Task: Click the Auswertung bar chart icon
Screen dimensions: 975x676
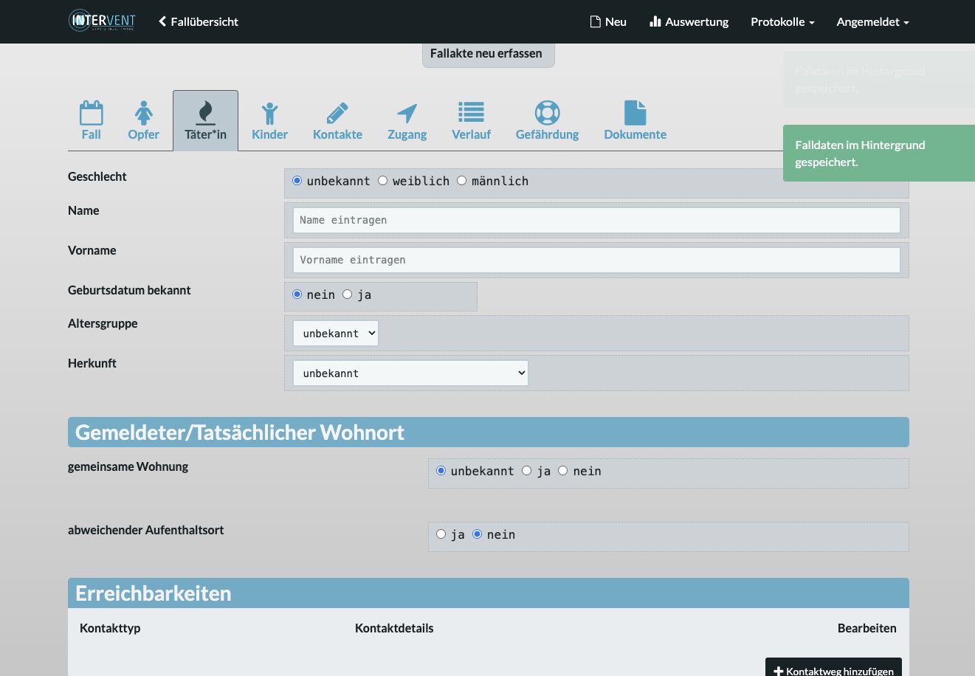Action: coord(655,21)
